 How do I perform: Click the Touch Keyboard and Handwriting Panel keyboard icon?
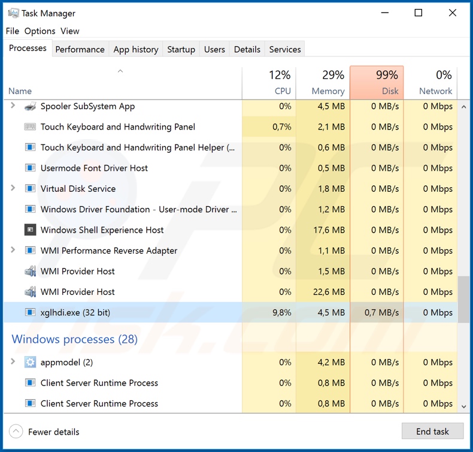[30, 127]
